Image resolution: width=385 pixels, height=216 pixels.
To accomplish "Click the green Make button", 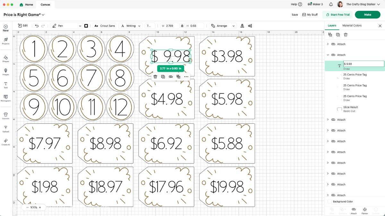I will 368,14.
